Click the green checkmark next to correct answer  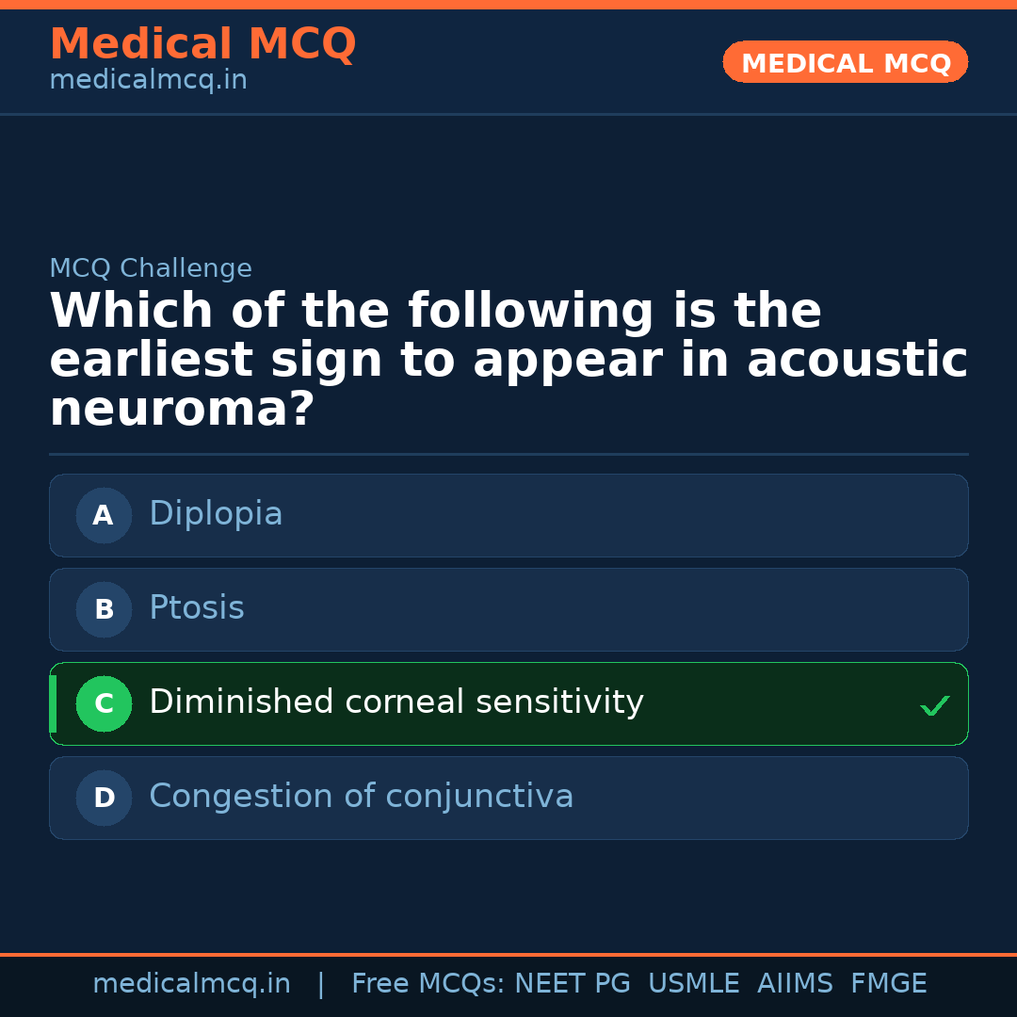tap(934, 704)
